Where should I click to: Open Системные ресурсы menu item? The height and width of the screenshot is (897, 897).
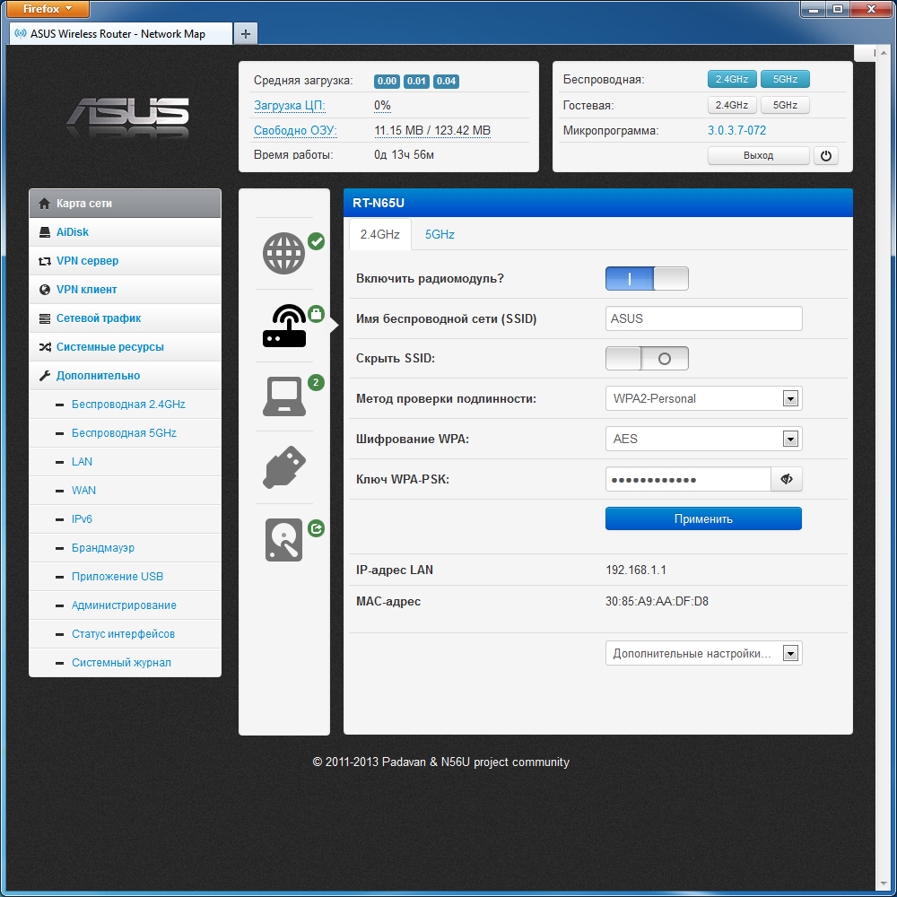coord(125,347)
